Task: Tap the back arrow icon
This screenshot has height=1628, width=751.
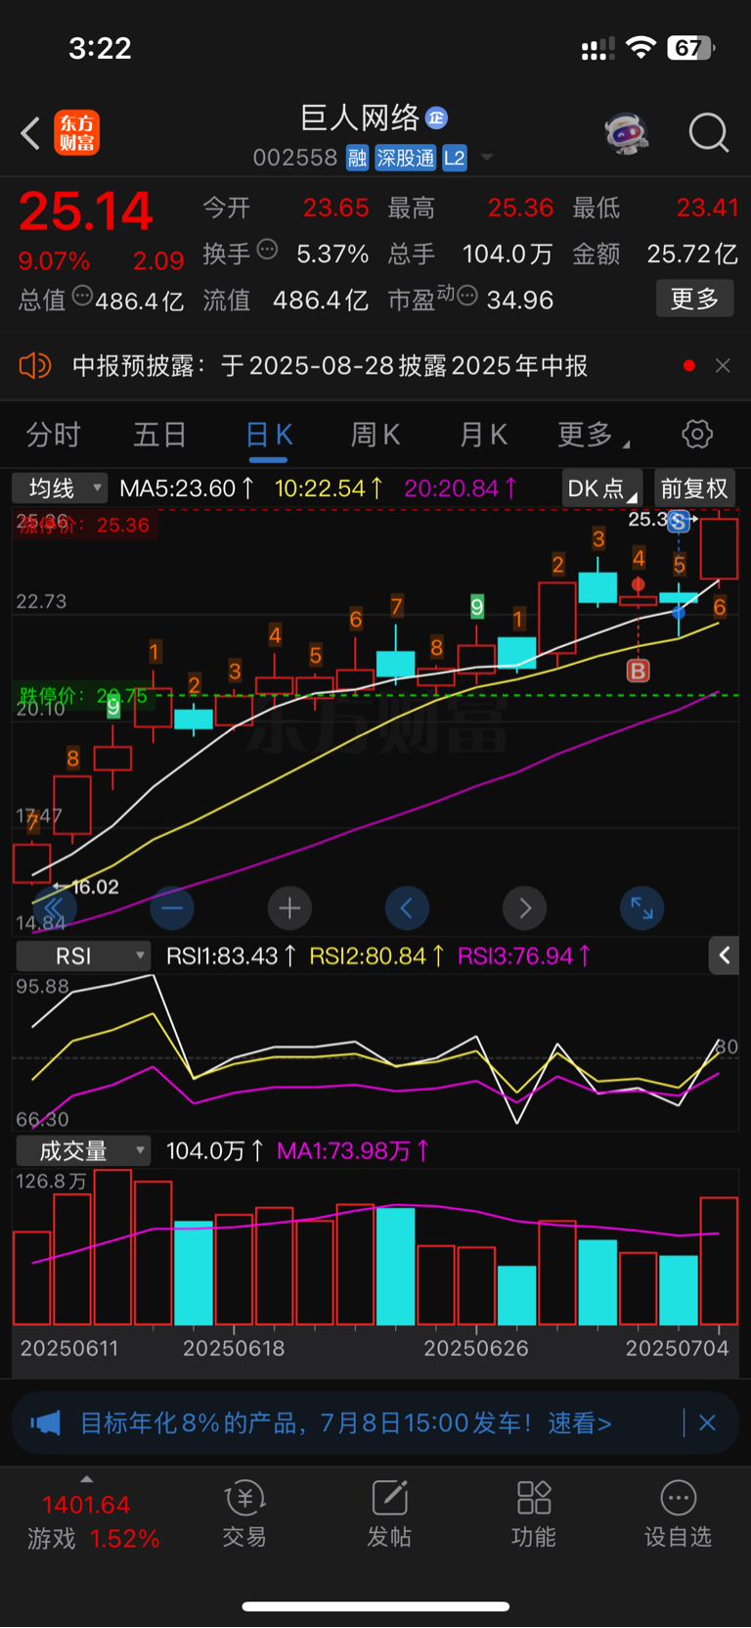Action: [x=30, y=133]
